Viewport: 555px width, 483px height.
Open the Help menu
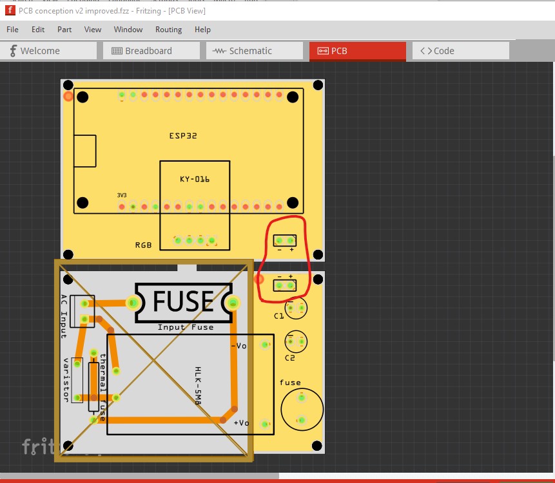(x=202, y=30)
